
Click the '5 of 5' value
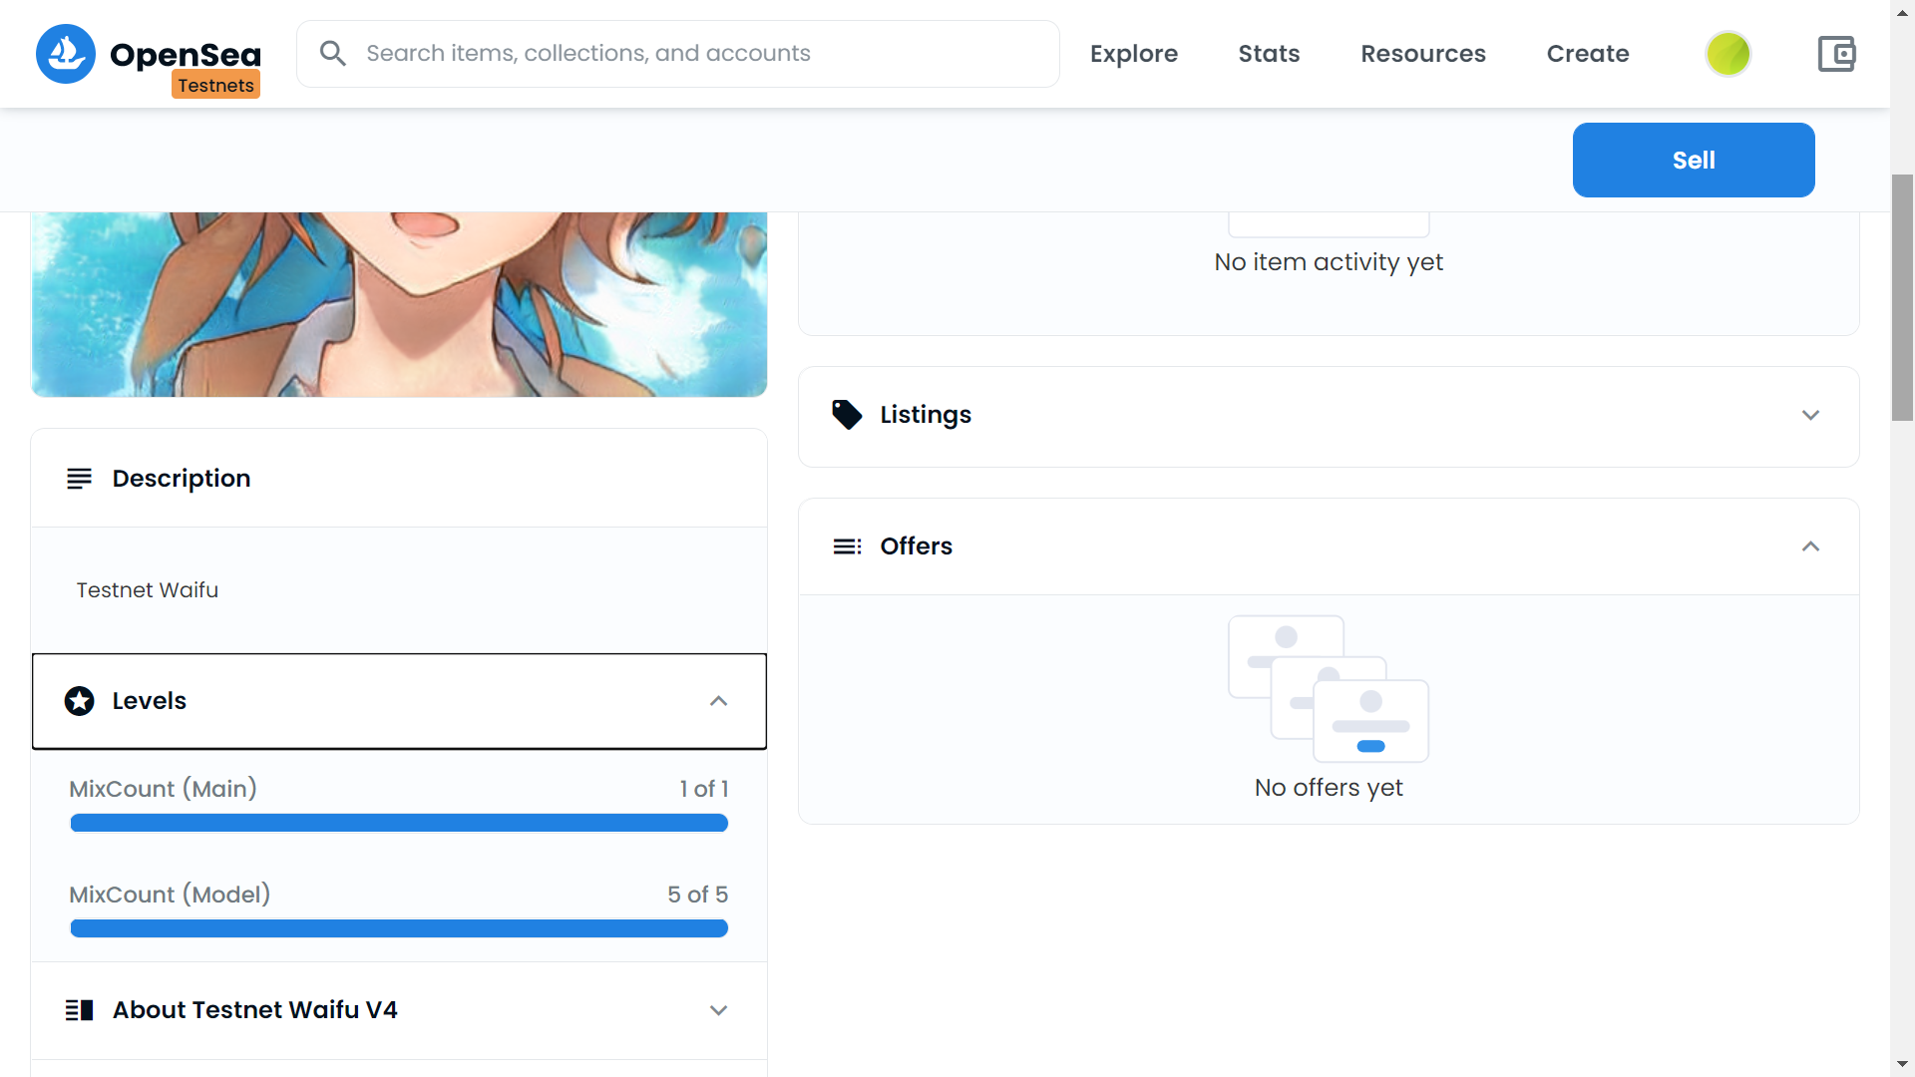click(698, 895)
